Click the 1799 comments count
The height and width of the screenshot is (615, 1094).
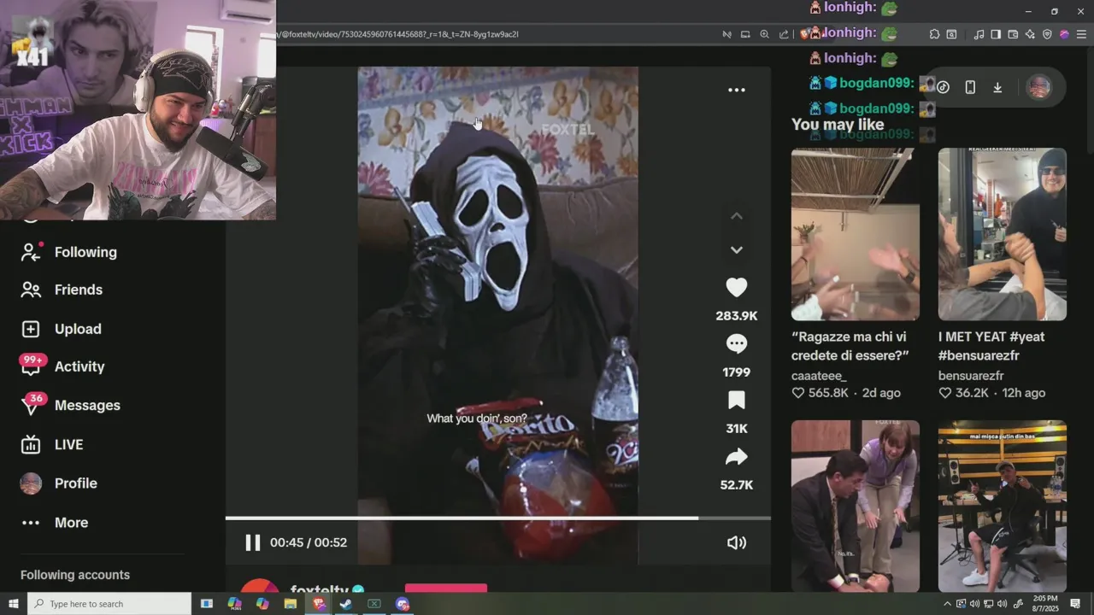click(736, 372)
